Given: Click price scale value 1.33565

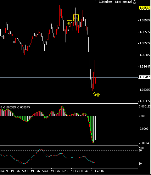Looking at the screenshot, I should (x=145, y=20).
